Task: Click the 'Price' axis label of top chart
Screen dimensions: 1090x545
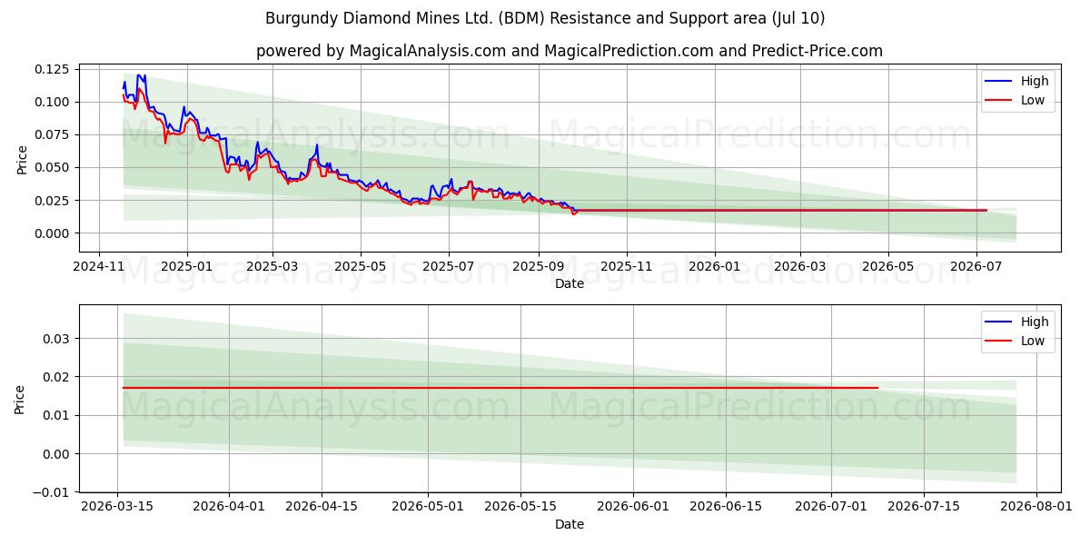Action: tap(22, 159)
